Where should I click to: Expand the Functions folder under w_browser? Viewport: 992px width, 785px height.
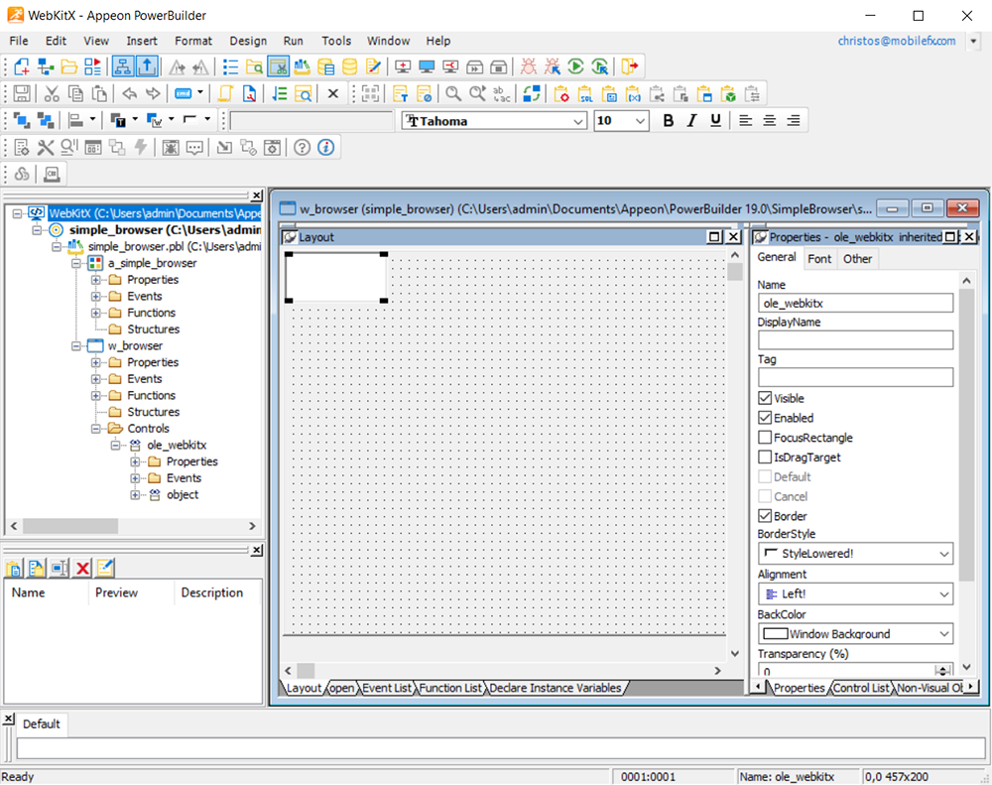pyautogui.click(x=95, y=396)
